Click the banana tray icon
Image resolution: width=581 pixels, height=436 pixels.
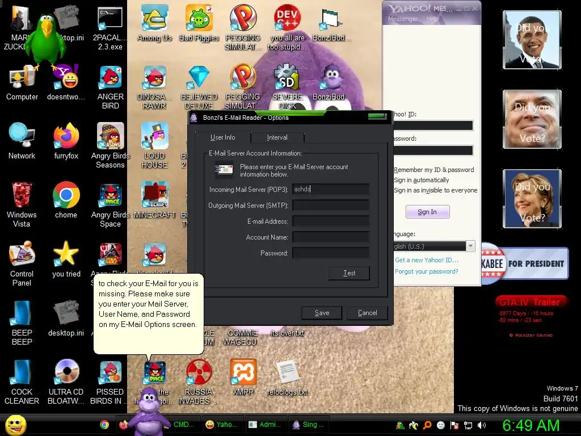[414, 425]
